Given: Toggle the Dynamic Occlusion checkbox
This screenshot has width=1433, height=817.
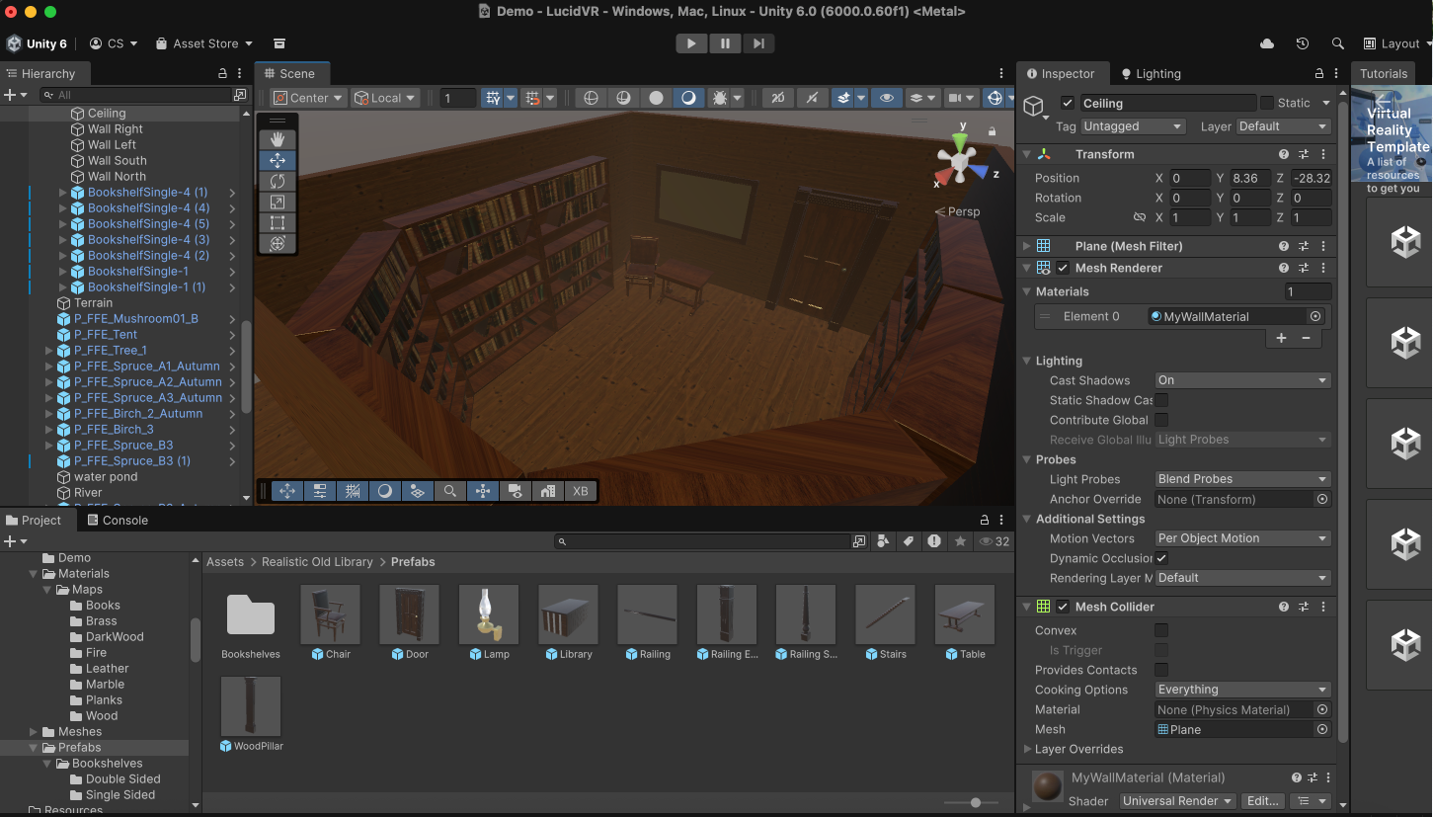Looking at the screenshot, I should [1160, 558].
